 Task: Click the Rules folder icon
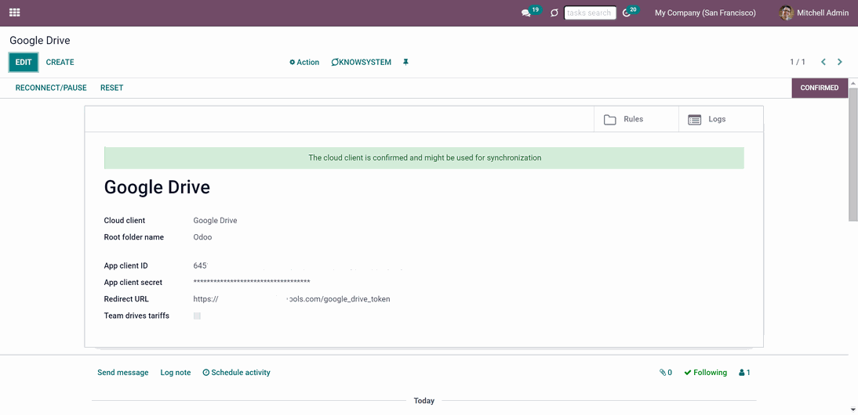pyautogui.click(x=610, y=120)
